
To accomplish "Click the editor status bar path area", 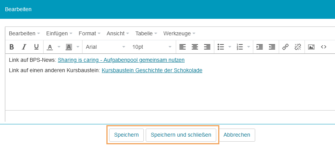I will coord(170,116).
